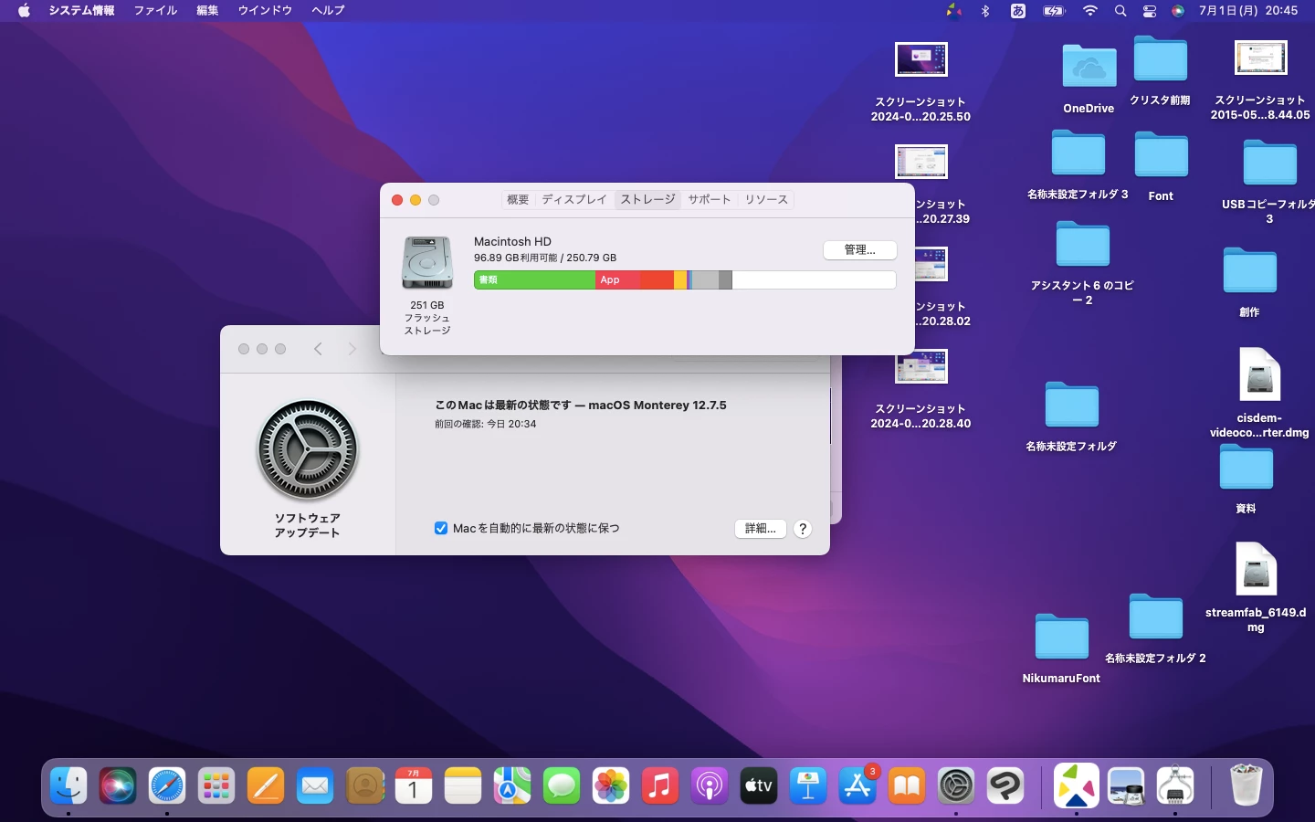The width and height of the screenshot is (1315, 822).
Task: Go back in Software Update window
Action: [x=318, y=349]
